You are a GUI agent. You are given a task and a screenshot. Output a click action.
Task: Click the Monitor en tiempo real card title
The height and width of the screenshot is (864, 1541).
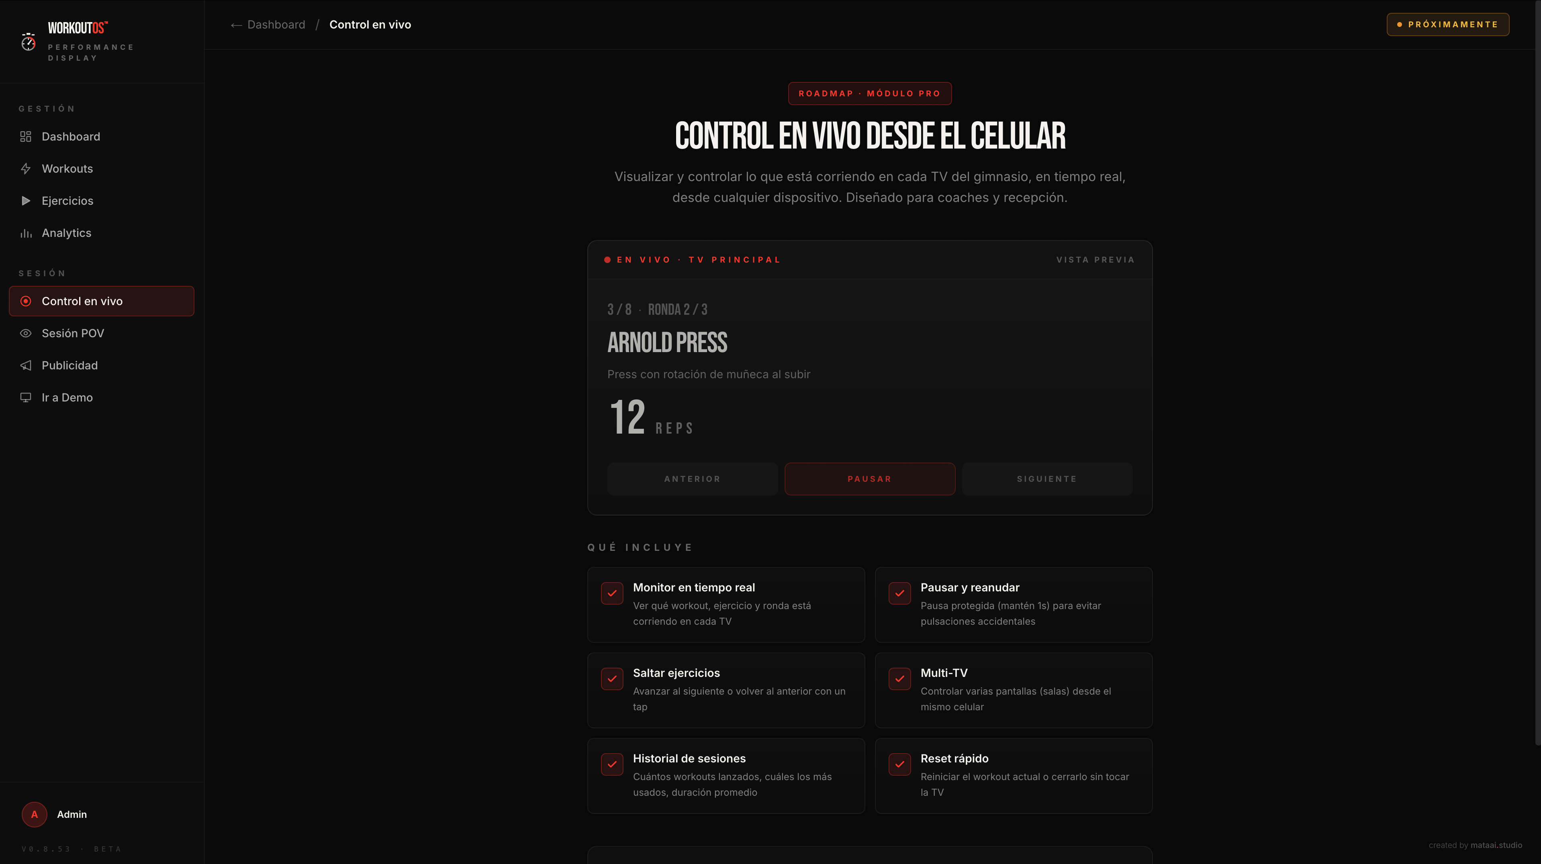pos(694,588)
